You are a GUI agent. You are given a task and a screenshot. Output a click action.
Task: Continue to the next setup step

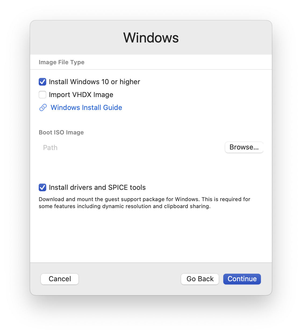(x=242, y=279)
